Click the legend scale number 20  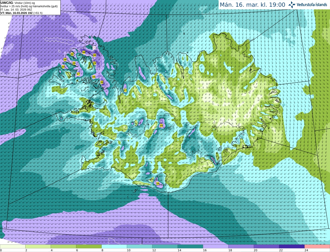[x=256, y=250]
